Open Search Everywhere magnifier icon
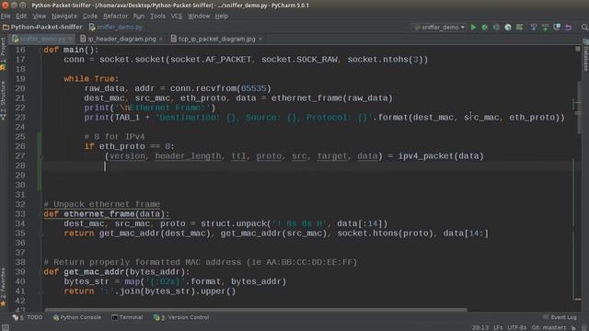589x331 pixels. [584, 28]
